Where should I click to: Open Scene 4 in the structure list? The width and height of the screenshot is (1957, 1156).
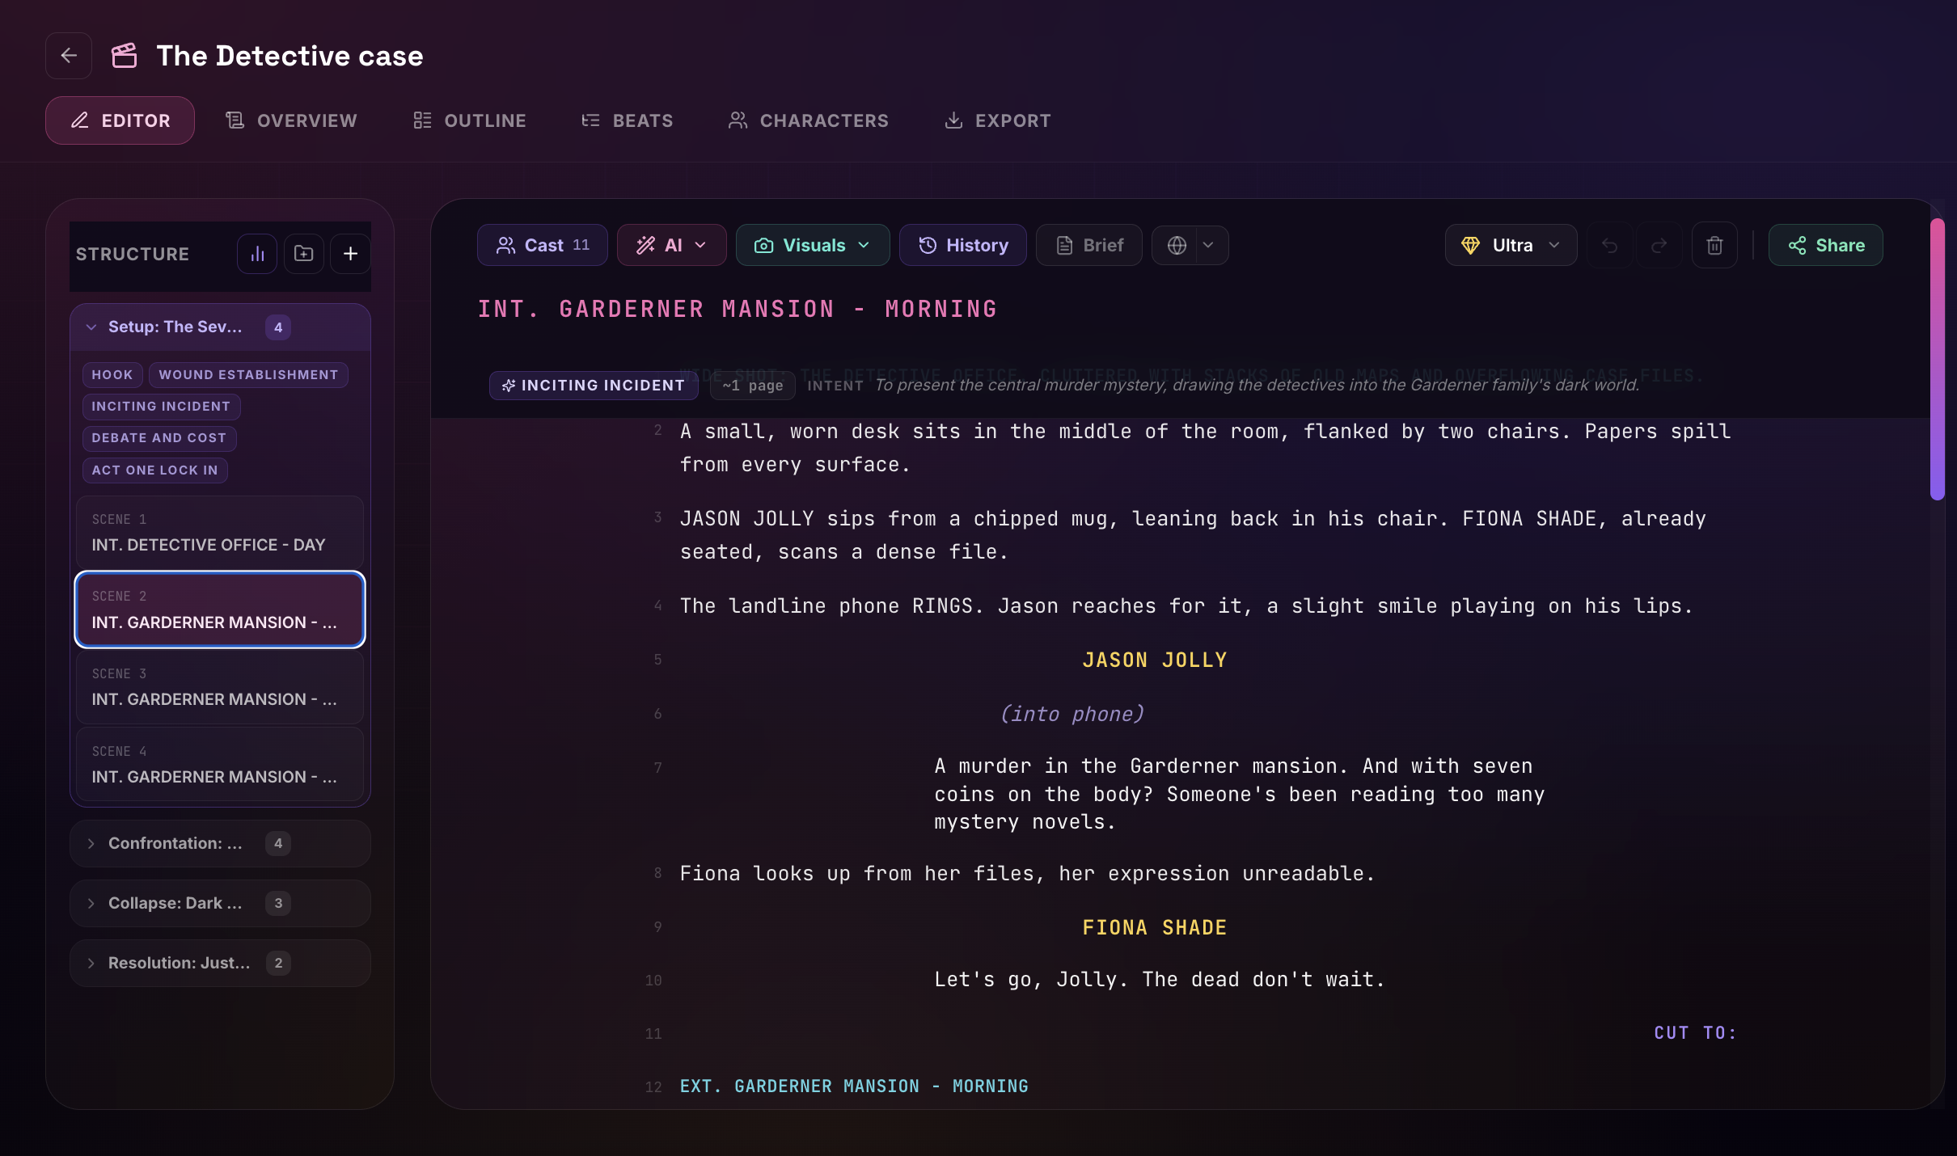pos(220,765)
